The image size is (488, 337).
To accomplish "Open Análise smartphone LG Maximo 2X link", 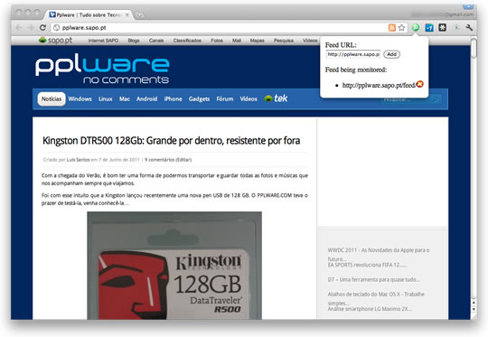I will (370, 309).
